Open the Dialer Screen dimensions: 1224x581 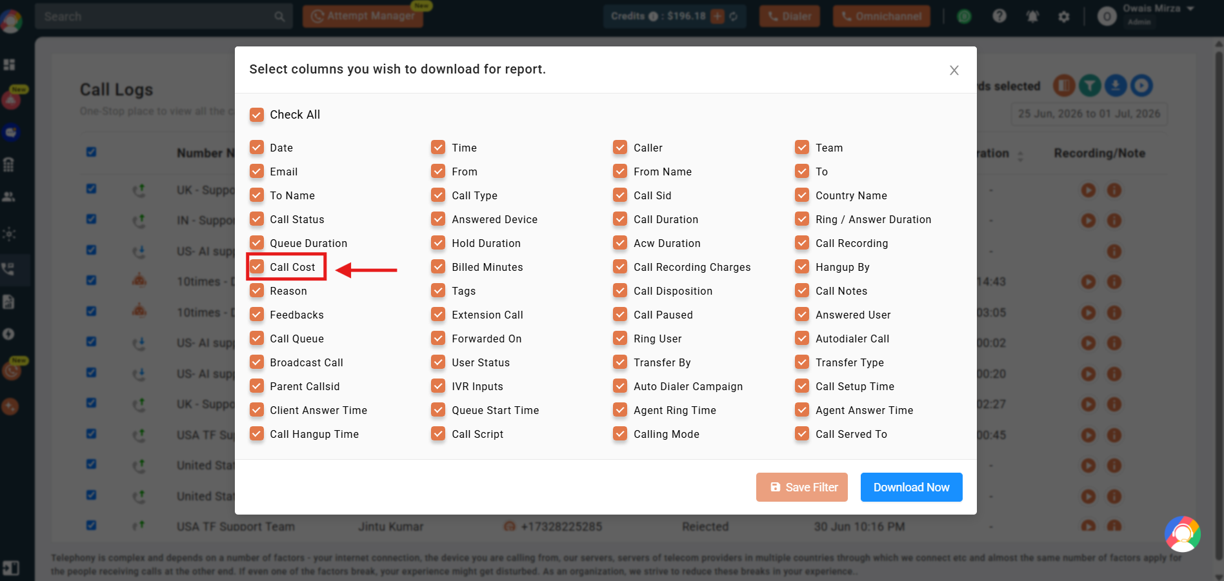coord(789,17)
